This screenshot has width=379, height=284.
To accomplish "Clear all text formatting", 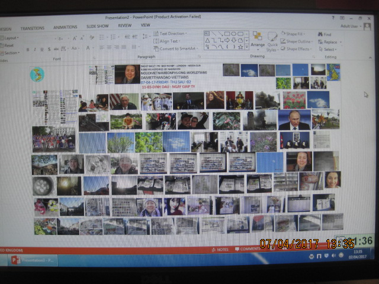I will tap(92, 37).
